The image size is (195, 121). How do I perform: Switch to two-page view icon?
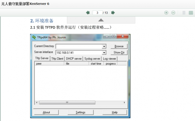(x=191, y=13)
